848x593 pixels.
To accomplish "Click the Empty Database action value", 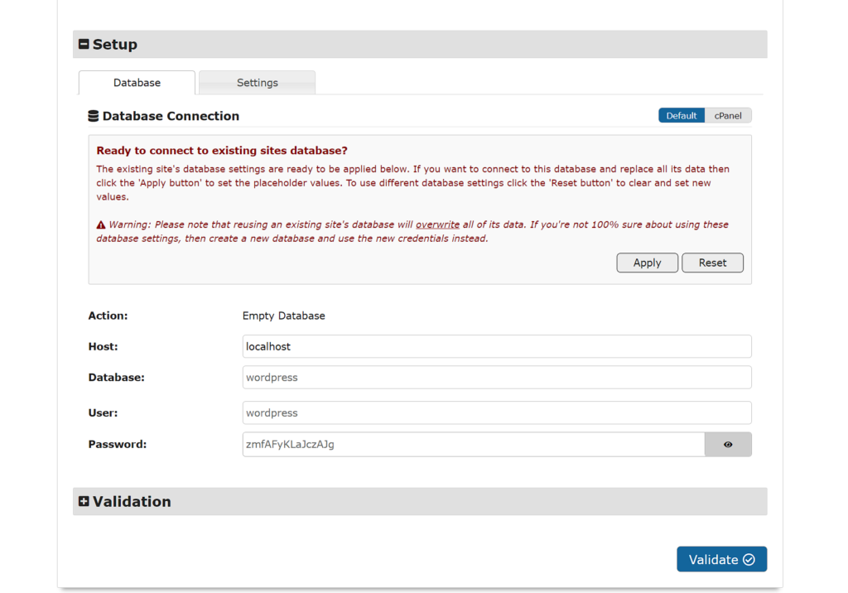I will (283, 316).
